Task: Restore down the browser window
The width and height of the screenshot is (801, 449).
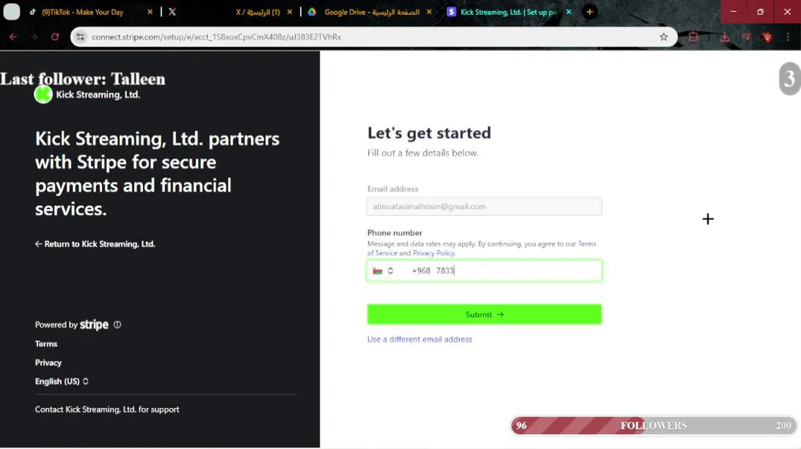Action: point(760,12)
